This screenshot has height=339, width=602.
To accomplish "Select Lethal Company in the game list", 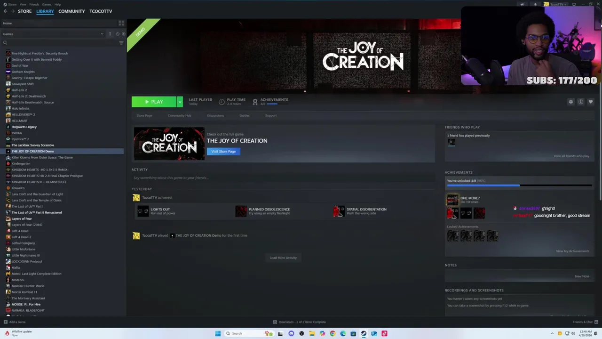I will [x=23, y=243].
